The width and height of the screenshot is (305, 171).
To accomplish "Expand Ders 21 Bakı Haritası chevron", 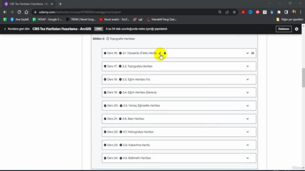I will click(x=247, y=119).
